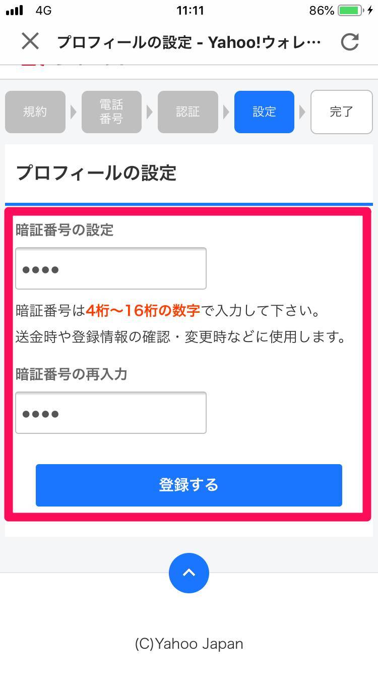This screenshot has height=673, width=378.
Task: Tap the battery icon in the status bar
Action: pos(351,11)
